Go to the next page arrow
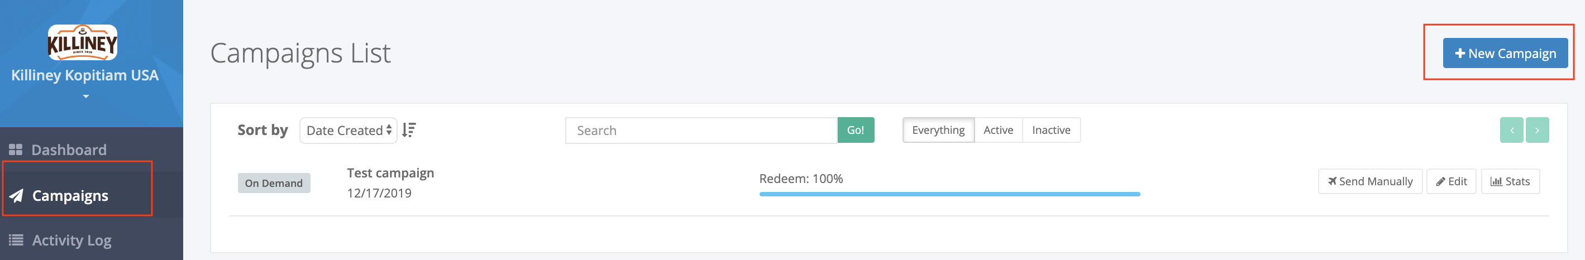Viewport: 1585px width, 260px height. 1537,131
